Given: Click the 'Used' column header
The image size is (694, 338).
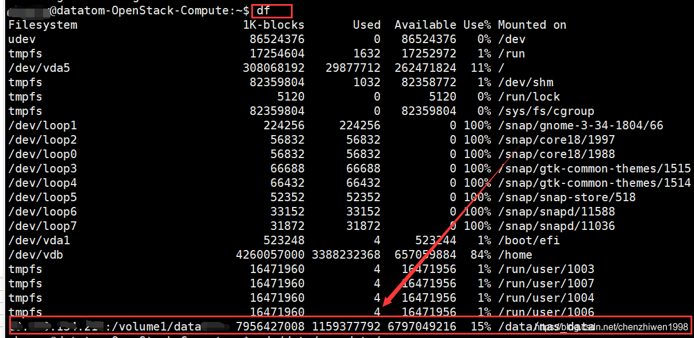Looking at the screenshot, I should (x=367, y=25).
